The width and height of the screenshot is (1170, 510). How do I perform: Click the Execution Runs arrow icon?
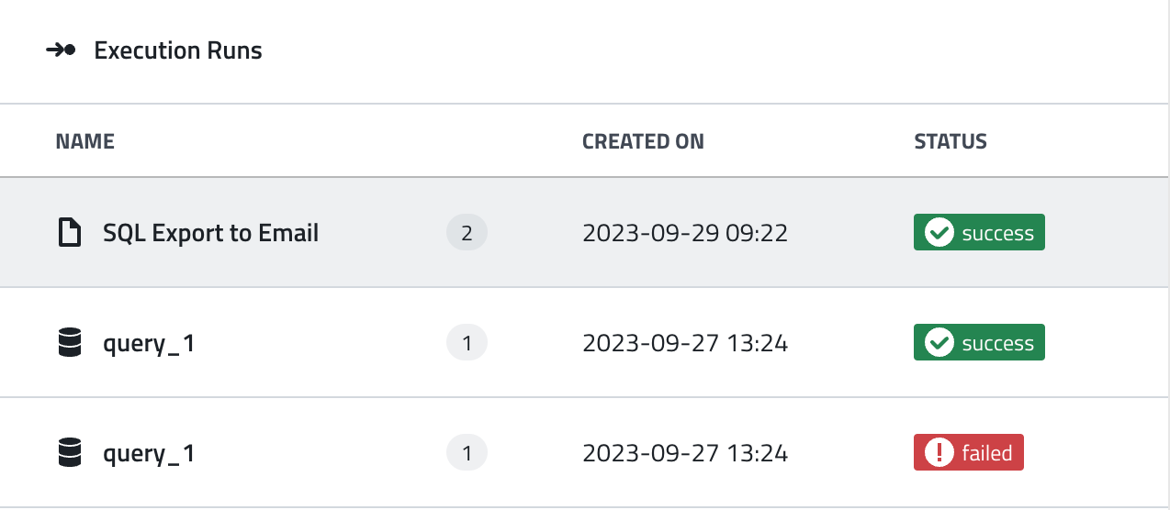[x=61, y=50]
